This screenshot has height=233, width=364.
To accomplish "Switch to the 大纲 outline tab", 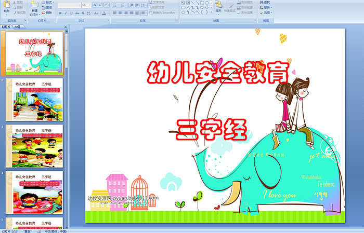I will [17, 27].
